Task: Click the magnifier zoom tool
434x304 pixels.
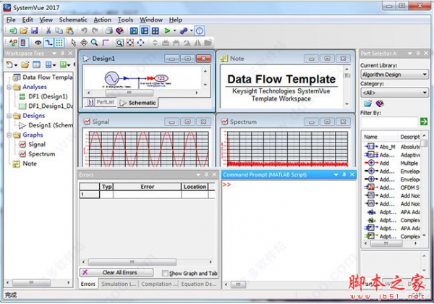Action: click(x=94, y=43)
